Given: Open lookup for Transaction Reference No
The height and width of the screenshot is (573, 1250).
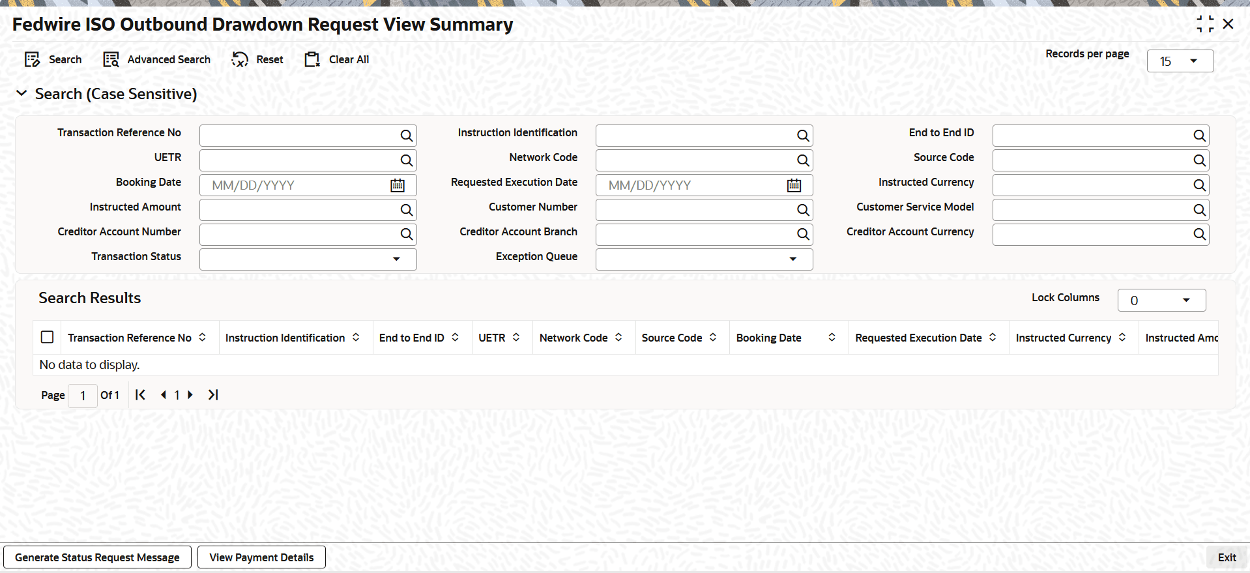Looking at the screenshot, I should tap(406, 136).
